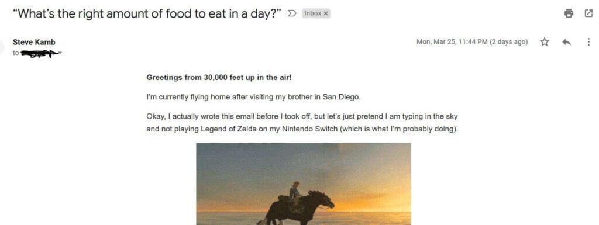Click the line mentioning Nintendo Switch
This screenshot has height=225, width=599.
point(302,129)
